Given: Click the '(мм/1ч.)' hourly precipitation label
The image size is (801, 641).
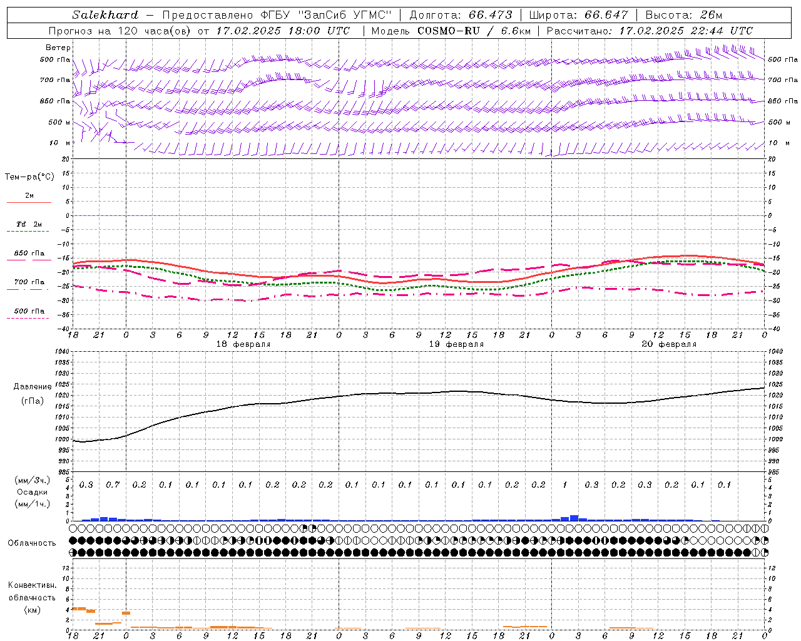Looking at the screenshot, I should coord(33,504).
